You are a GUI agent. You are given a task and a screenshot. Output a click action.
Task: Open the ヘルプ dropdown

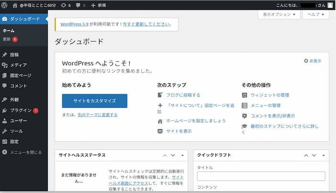[x=315, y=14]
